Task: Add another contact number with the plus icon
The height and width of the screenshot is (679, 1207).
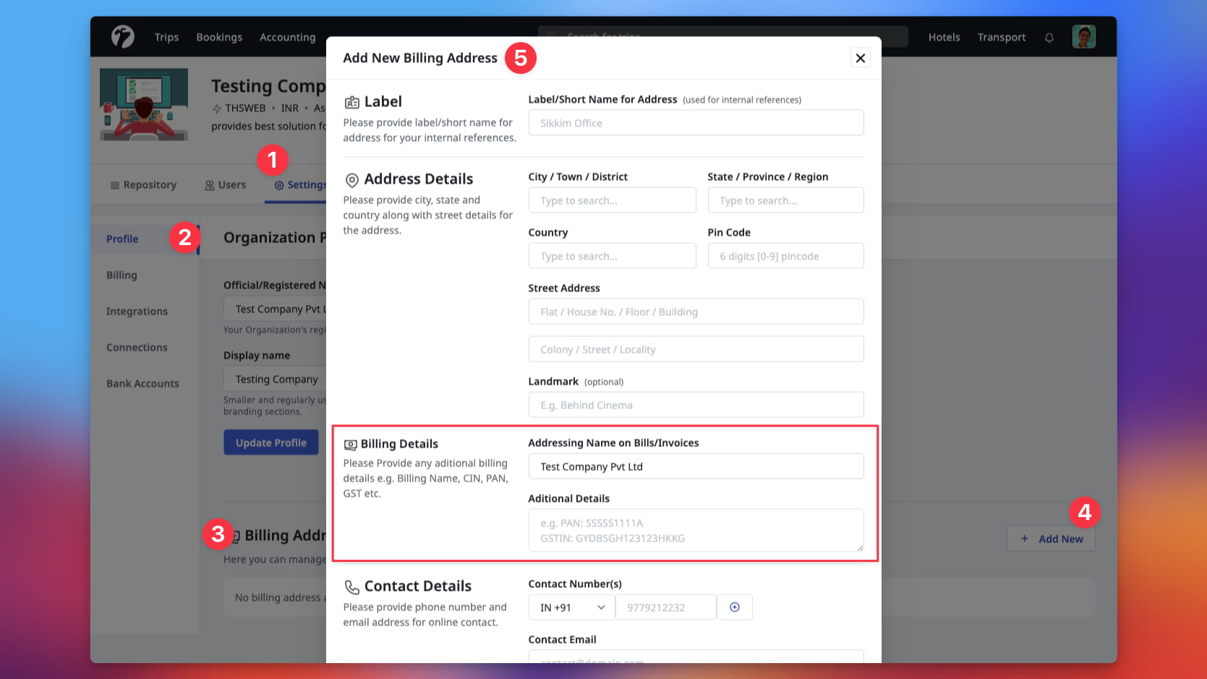Action: tap(735, 607)
